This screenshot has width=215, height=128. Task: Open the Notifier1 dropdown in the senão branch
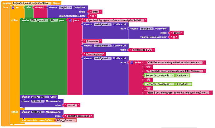pos(38,112)
